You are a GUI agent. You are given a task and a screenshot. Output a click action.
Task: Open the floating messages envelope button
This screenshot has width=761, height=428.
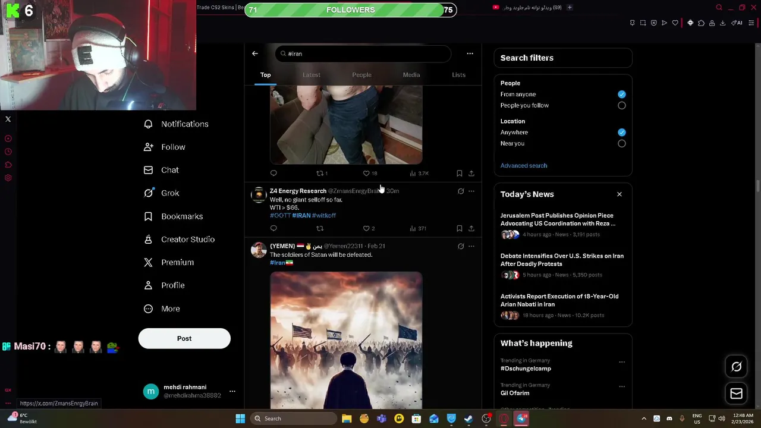736,394
